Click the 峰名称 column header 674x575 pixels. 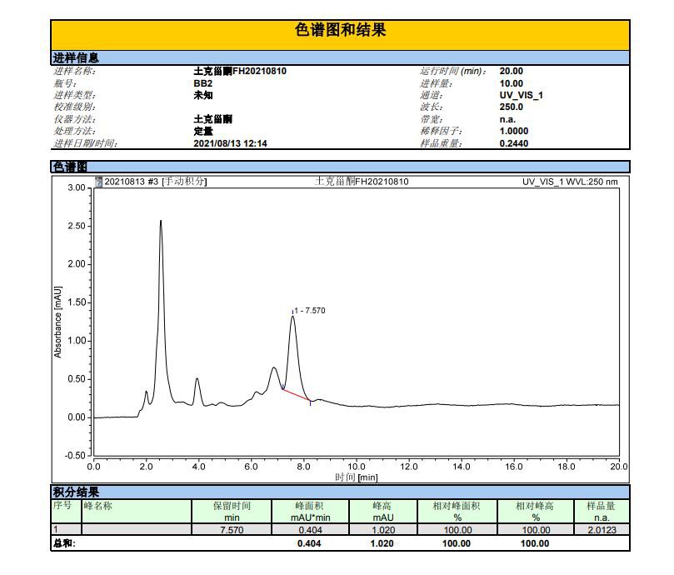coord(137,511)
